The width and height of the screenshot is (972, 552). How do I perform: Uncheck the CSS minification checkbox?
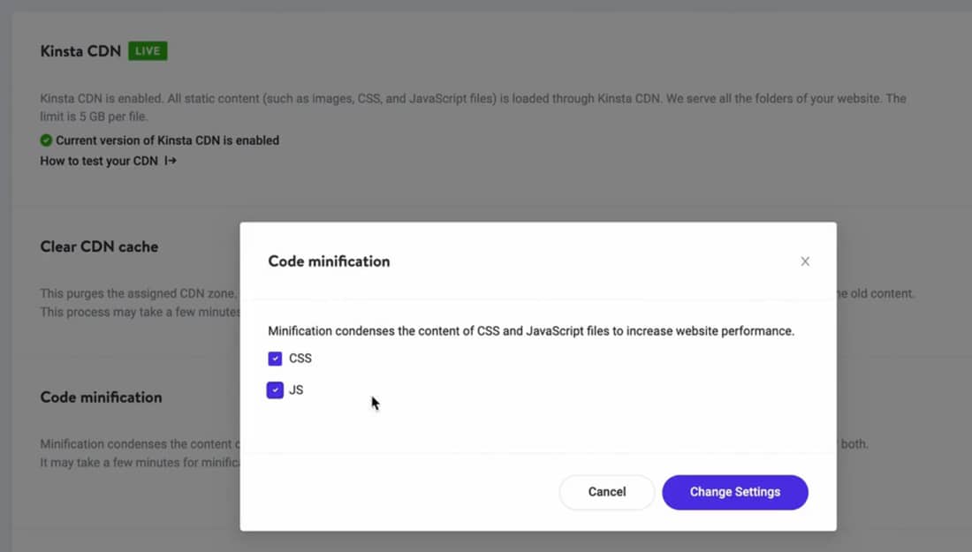pyautogui.click(x=275, y=359)
